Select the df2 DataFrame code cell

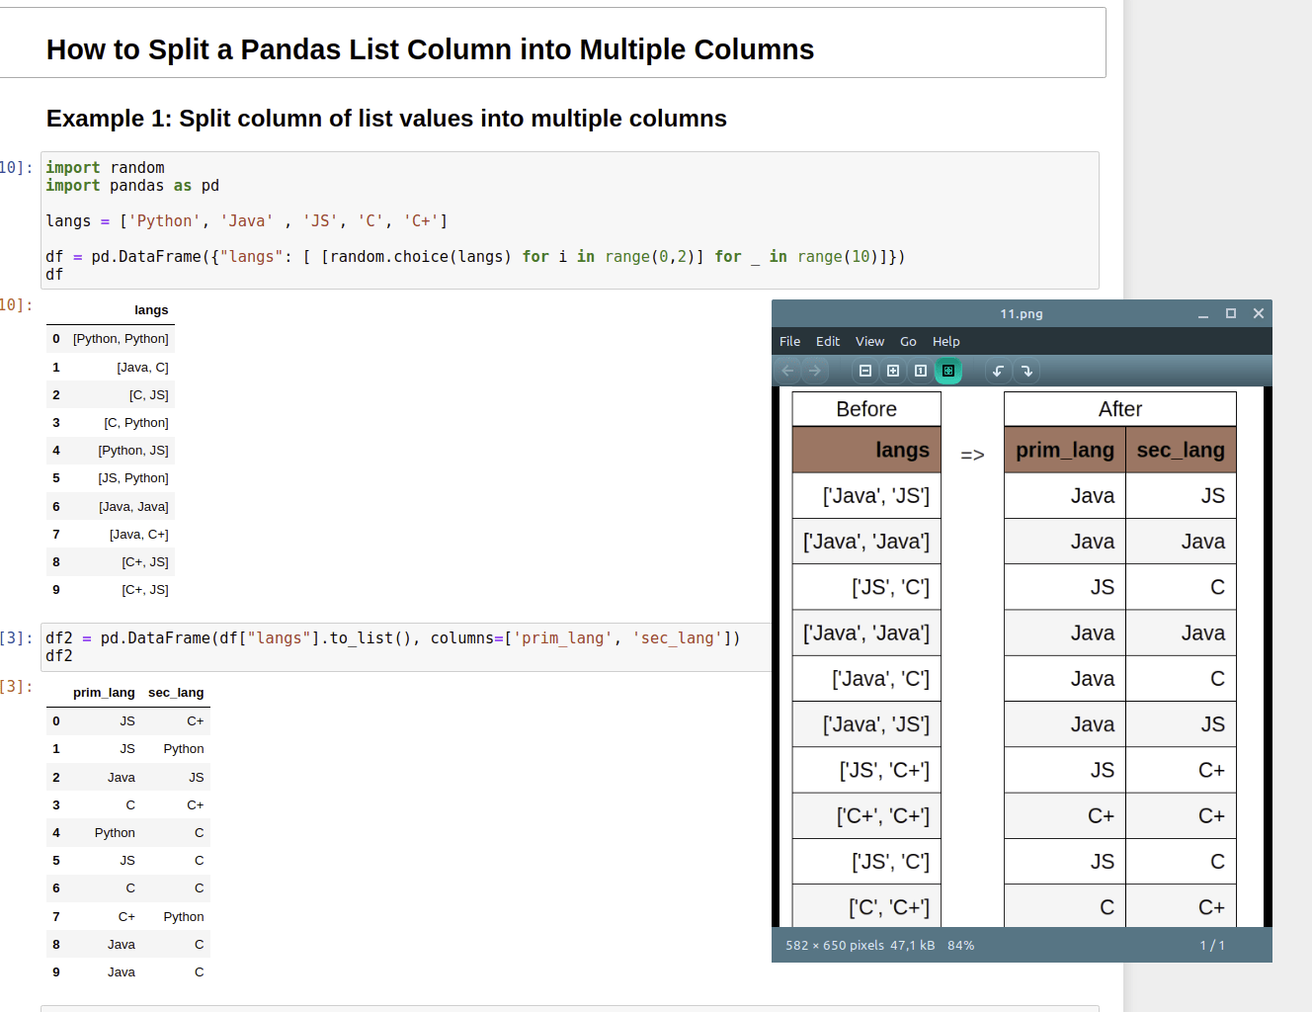click(x=395, y=646)
